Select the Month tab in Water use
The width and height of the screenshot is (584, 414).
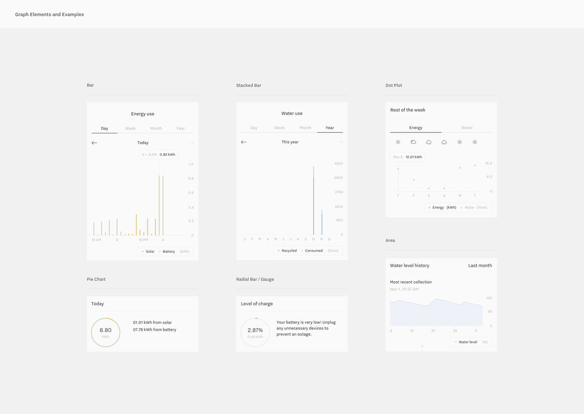(x=305, y=128)
